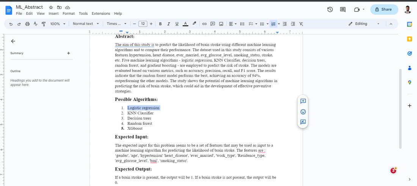Toggle the numbered list button
417x186 pixels.
tap(273, 24)
